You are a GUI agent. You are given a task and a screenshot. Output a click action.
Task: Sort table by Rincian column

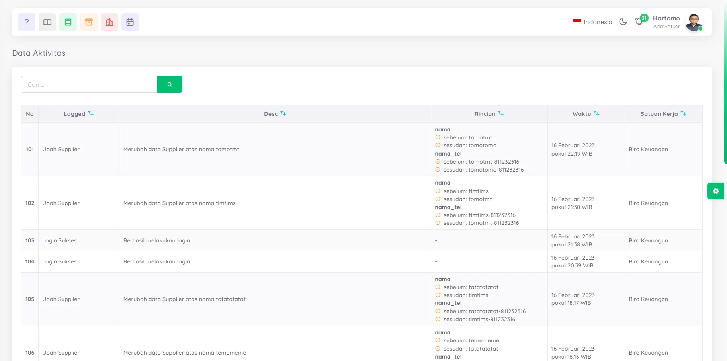click(489, 114)
